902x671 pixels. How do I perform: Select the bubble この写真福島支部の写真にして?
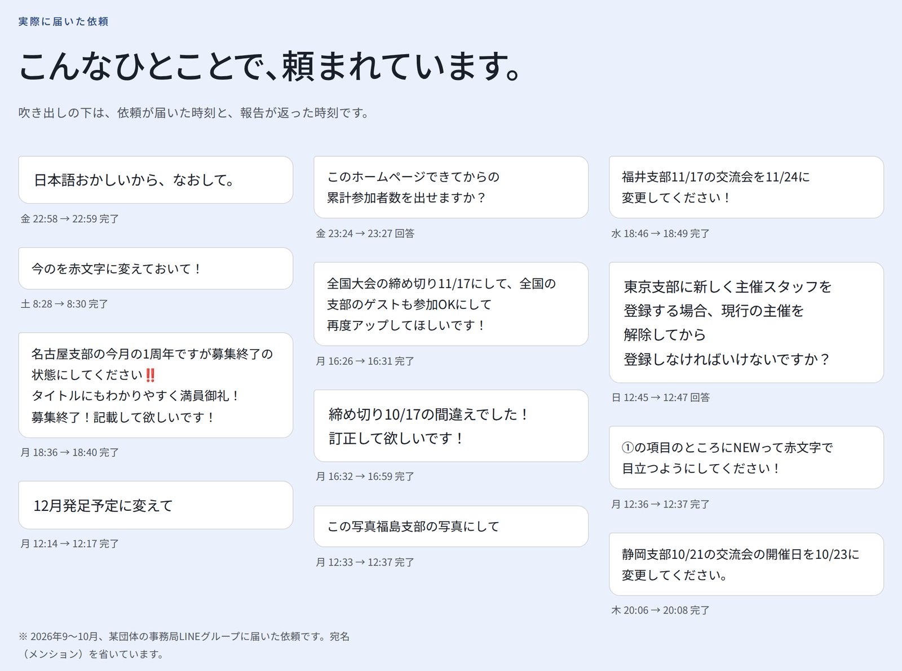click(451, 526)
